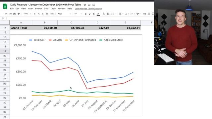Check the cloud save status icon
The width and height of the screenshot is (212, 119).
[93, 5]
